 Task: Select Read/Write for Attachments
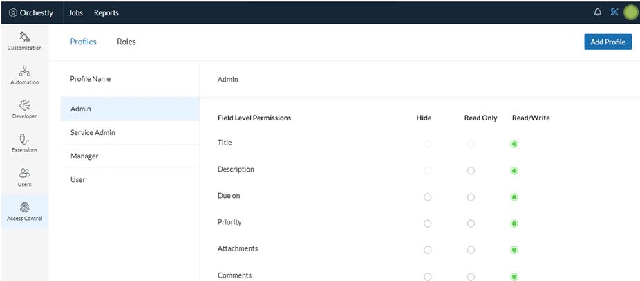[514, 250]
